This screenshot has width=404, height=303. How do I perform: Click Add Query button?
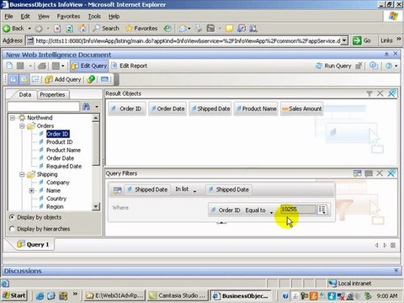pyautogui.click(x=63, y=79)
